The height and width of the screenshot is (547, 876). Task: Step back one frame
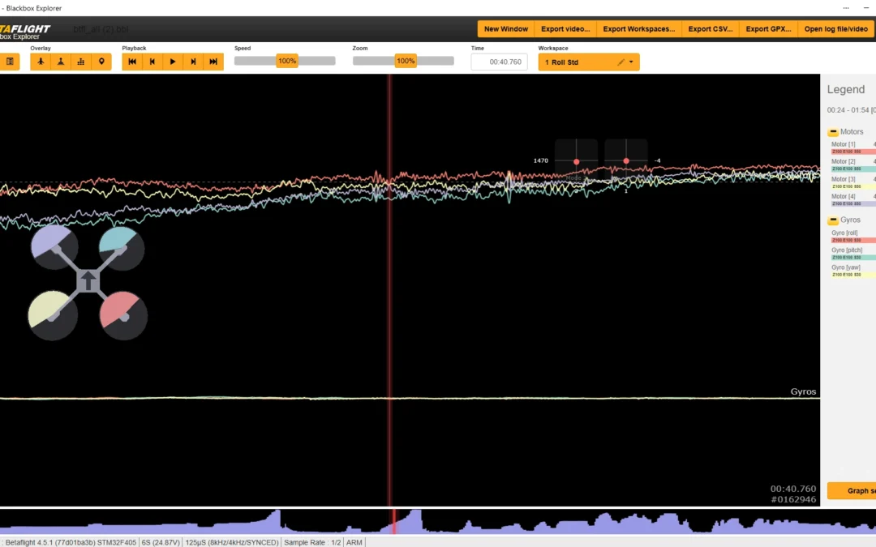(152, 62)
